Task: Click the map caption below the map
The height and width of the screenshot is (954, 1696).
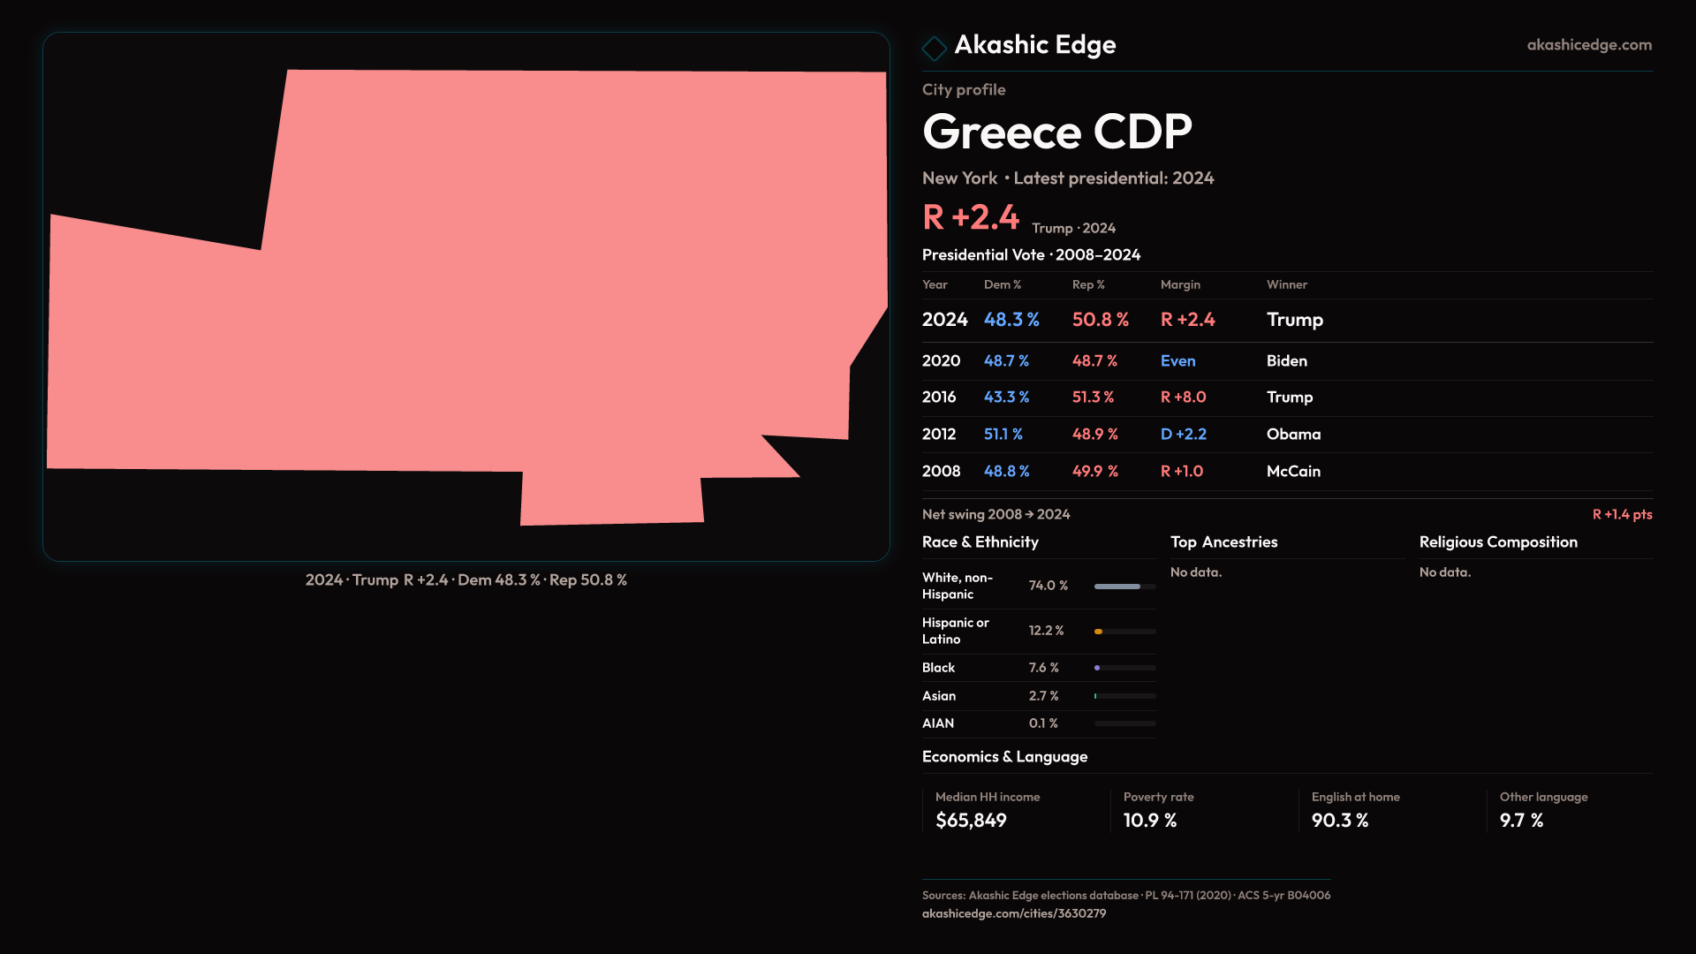Action: pos(466,580)
